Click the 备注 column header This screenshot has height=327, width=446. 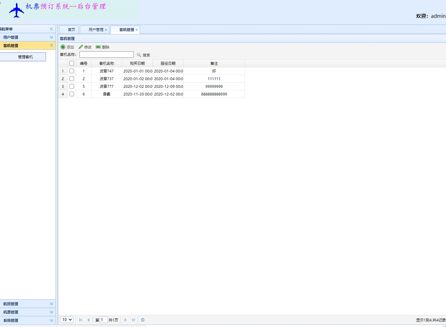tap(214, 64)
